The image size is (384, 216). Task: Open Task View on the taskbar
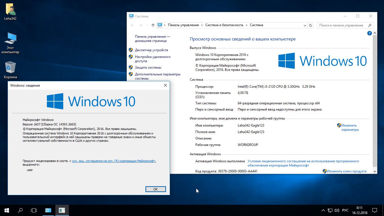[34, 210]
